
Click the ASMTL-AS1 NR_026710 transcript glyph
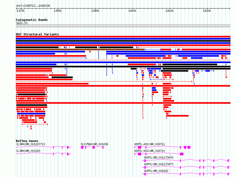159,154
